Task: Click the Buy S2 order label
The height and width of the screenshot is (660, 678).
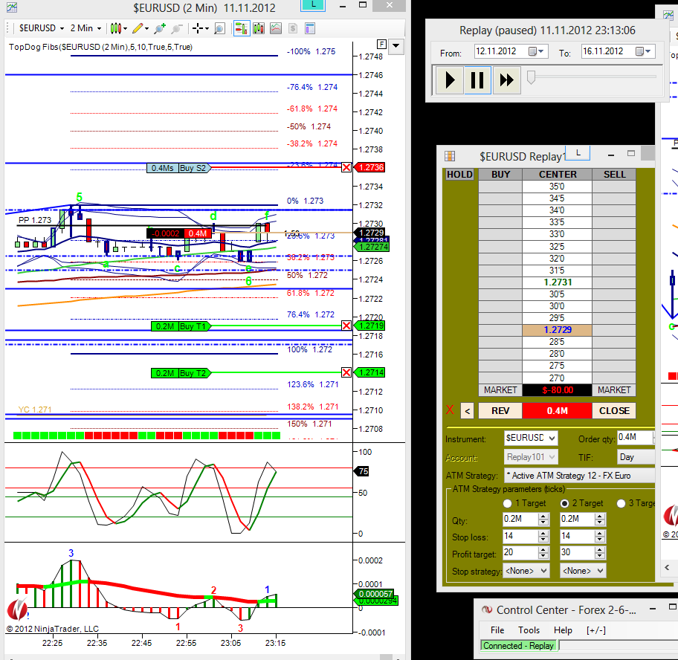Action: pos(178,168)
